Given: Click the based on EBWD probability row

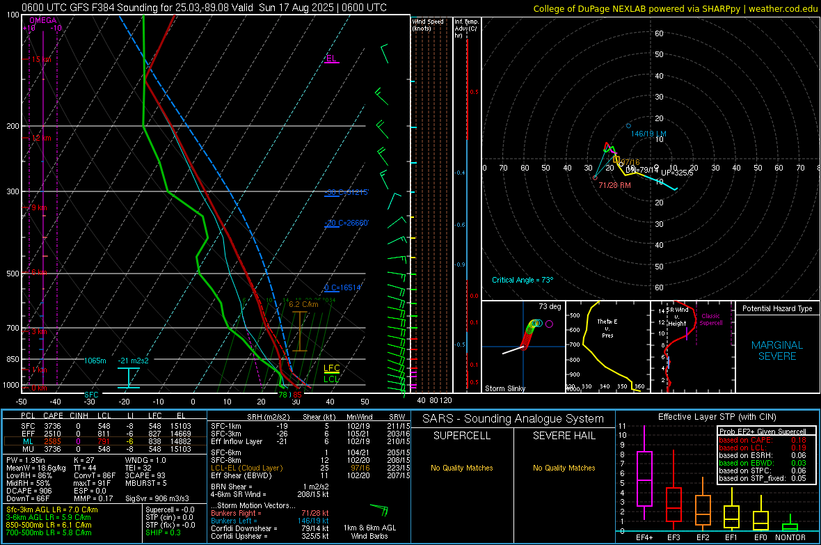Looking at the screenshot, I should click(x=763, y=463).
